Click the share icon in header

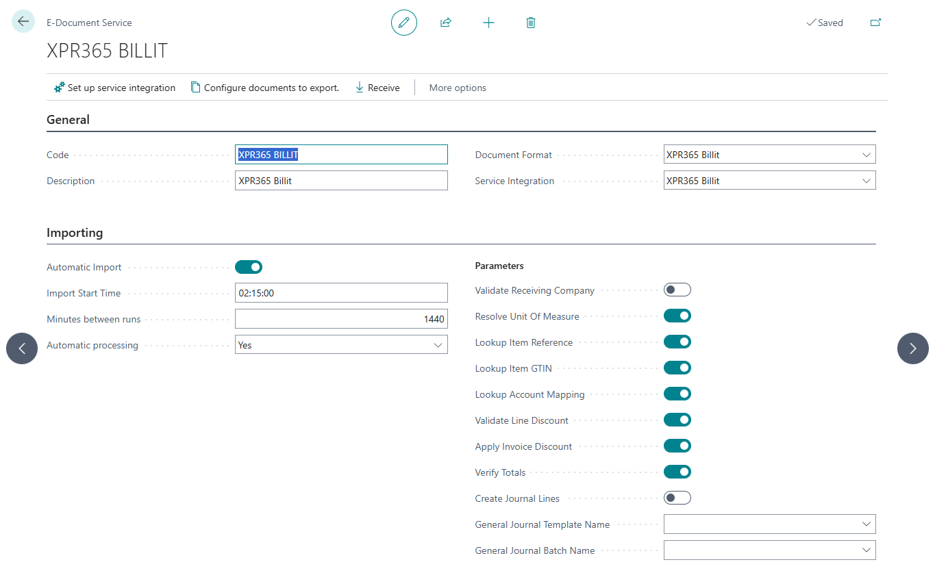[446, 23]
